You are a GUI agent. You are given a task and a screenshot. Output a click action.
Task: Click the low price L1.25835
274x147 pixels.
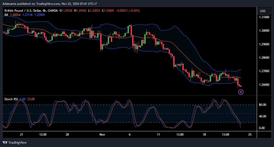pyautogui.click(x=94, y=11)
